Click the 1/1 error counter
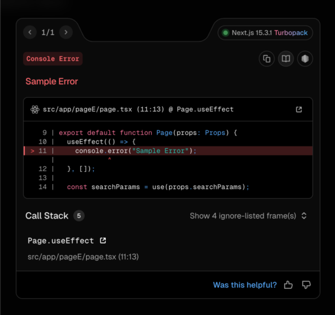Viewport: 335px width, 315px height. (x=48, y=33)
